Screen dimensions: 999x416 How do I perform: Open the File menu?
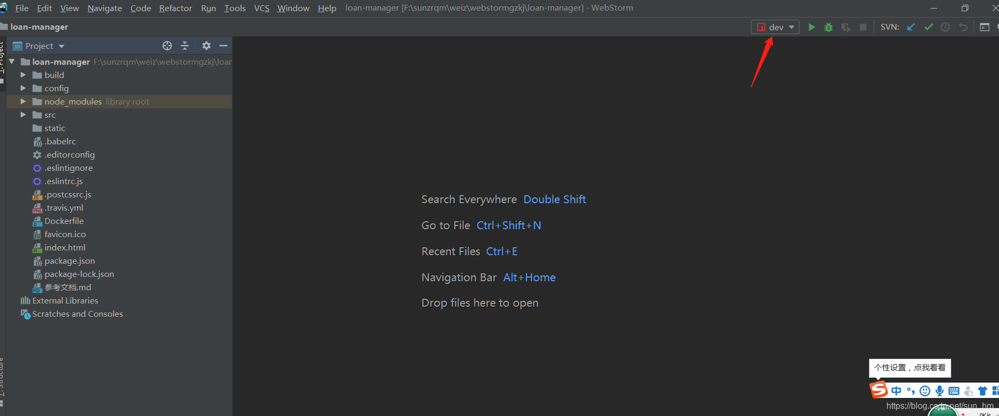click(22, 8)
